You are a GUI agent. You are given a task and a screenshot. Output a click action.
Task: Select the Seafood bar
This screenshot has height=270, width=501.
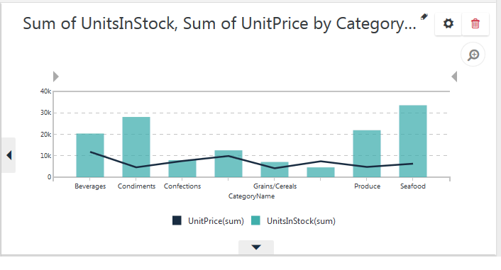coord(413,141)
